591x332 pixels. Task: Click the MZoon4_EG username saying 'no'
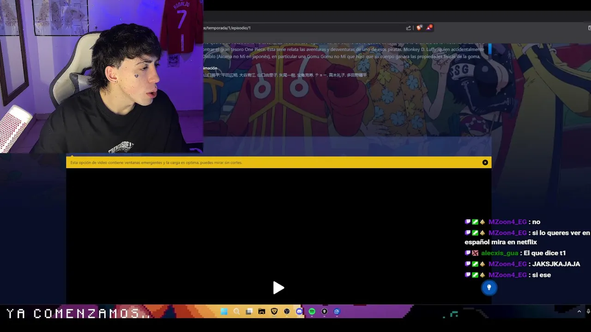click(x=507, y=222)
